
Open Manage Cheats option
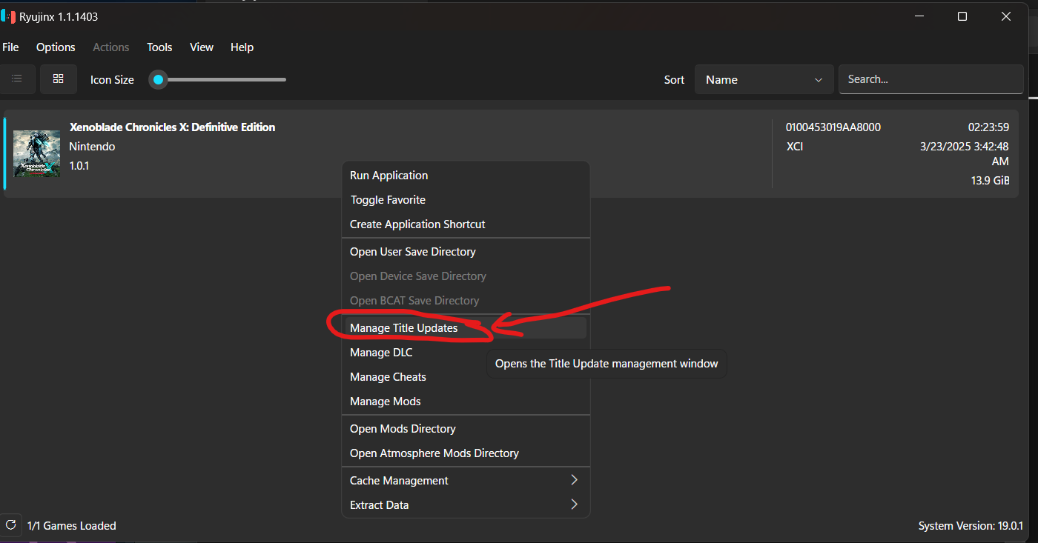coord(466,377)
